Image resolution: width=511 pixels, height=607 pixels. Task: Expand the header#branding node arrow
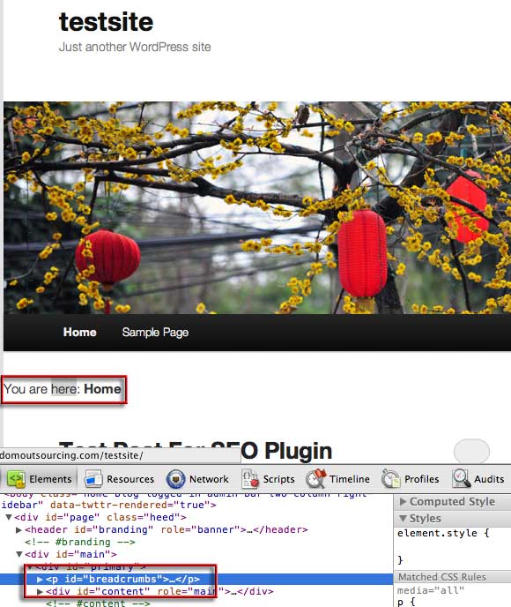[19, 530]
